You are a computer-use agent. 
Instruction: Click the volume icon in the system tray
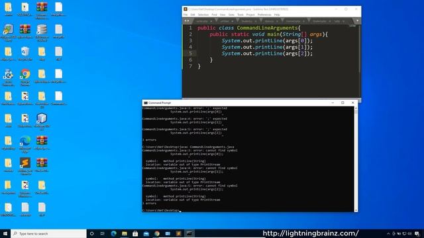tap(409, 233)
